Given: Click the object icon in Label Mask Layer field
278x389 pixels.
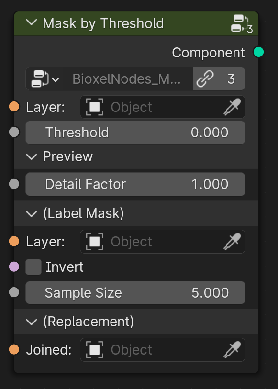Looking at the screenshot, I should tap(94, 241).
